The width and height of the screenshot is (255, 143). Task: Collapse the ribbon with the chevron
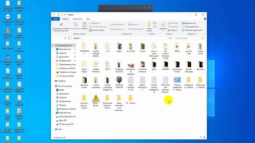[x=202, y=19]
